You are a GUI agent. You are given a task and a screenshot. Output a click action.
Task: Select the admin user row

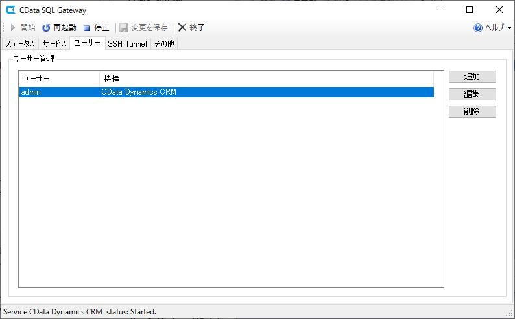(x=226, y=92)
